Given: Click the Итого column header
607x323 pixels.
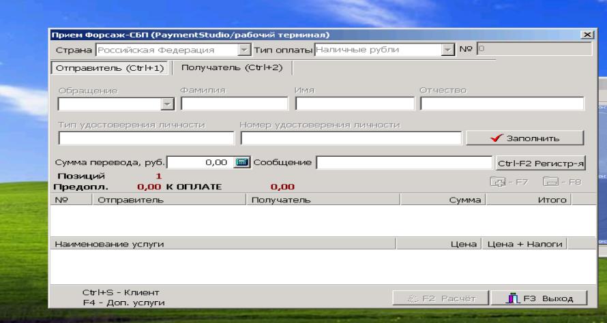Looking at the screenshot, I should [x=529, y=200].
